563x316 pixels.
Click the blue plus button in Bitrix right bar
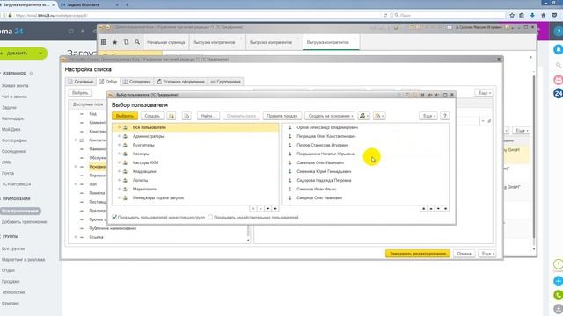(559, 281)
